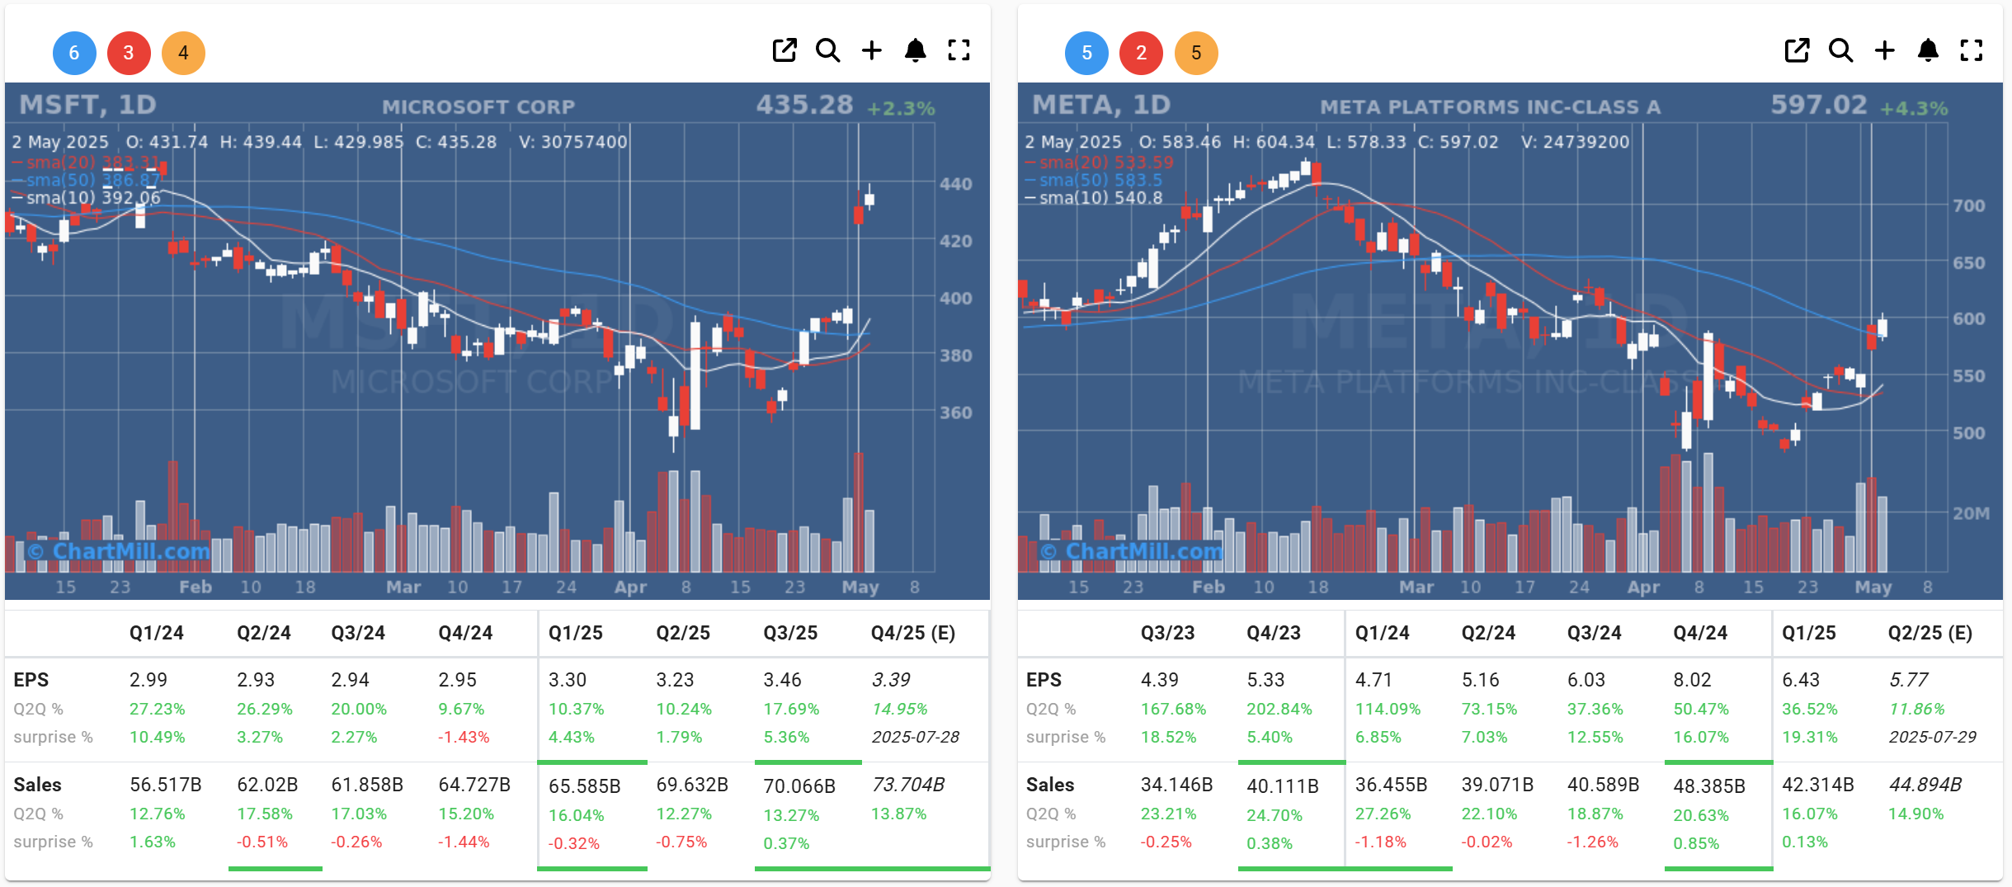The width and height of the screenshot is (2012, 887).
Task: Expand META chart to fullscreen
Action: point(1972,51)
